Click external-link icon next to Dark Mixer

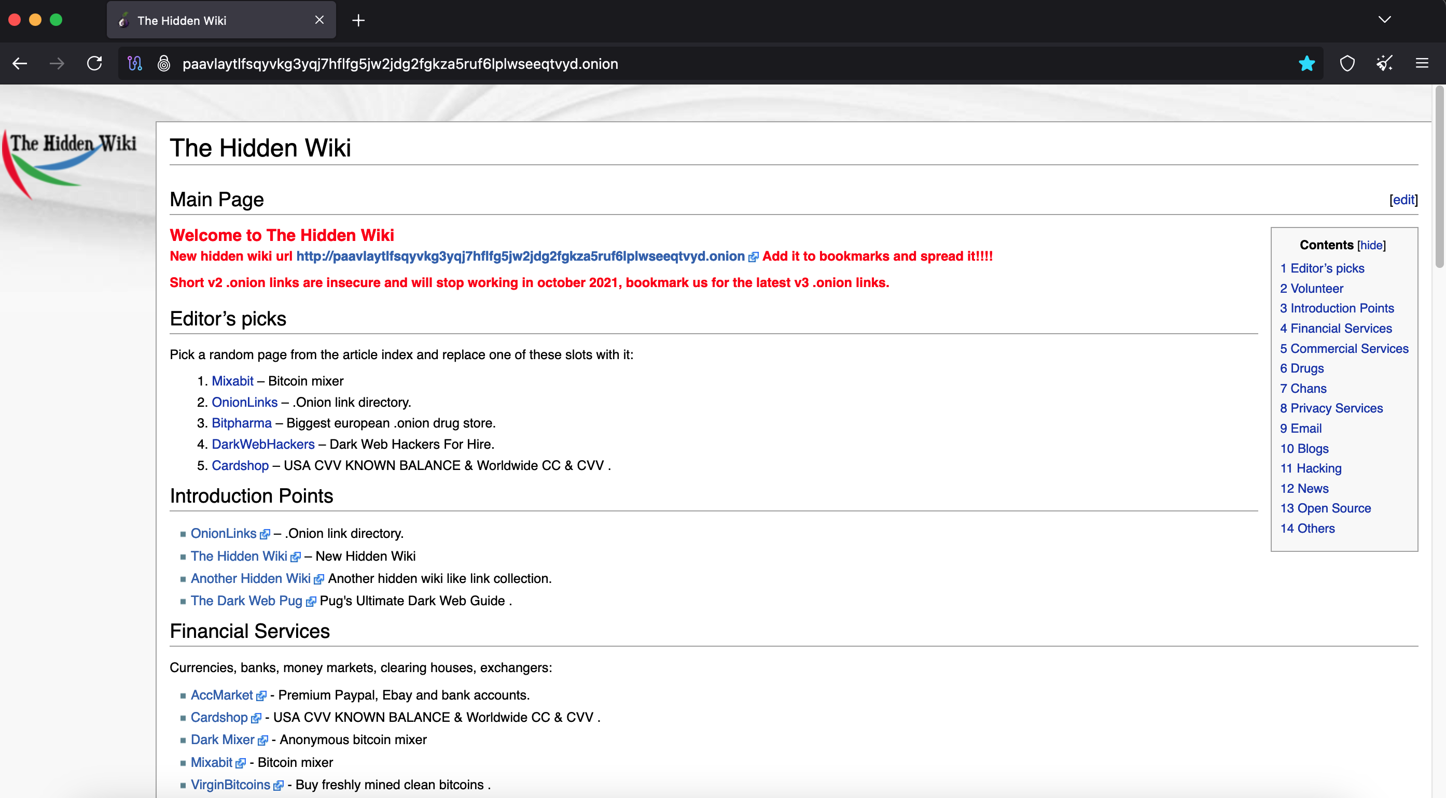263,741
